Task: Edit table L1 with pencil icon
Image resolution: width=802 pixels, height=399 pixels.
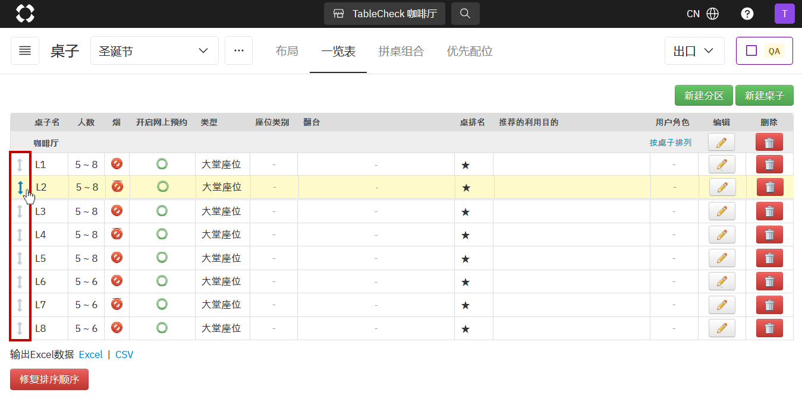Action: click(722, 164)
